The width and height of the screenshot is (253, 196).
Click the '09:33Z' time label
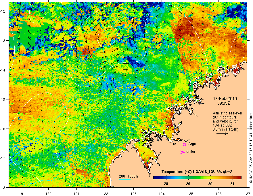[x=223, y=103]
